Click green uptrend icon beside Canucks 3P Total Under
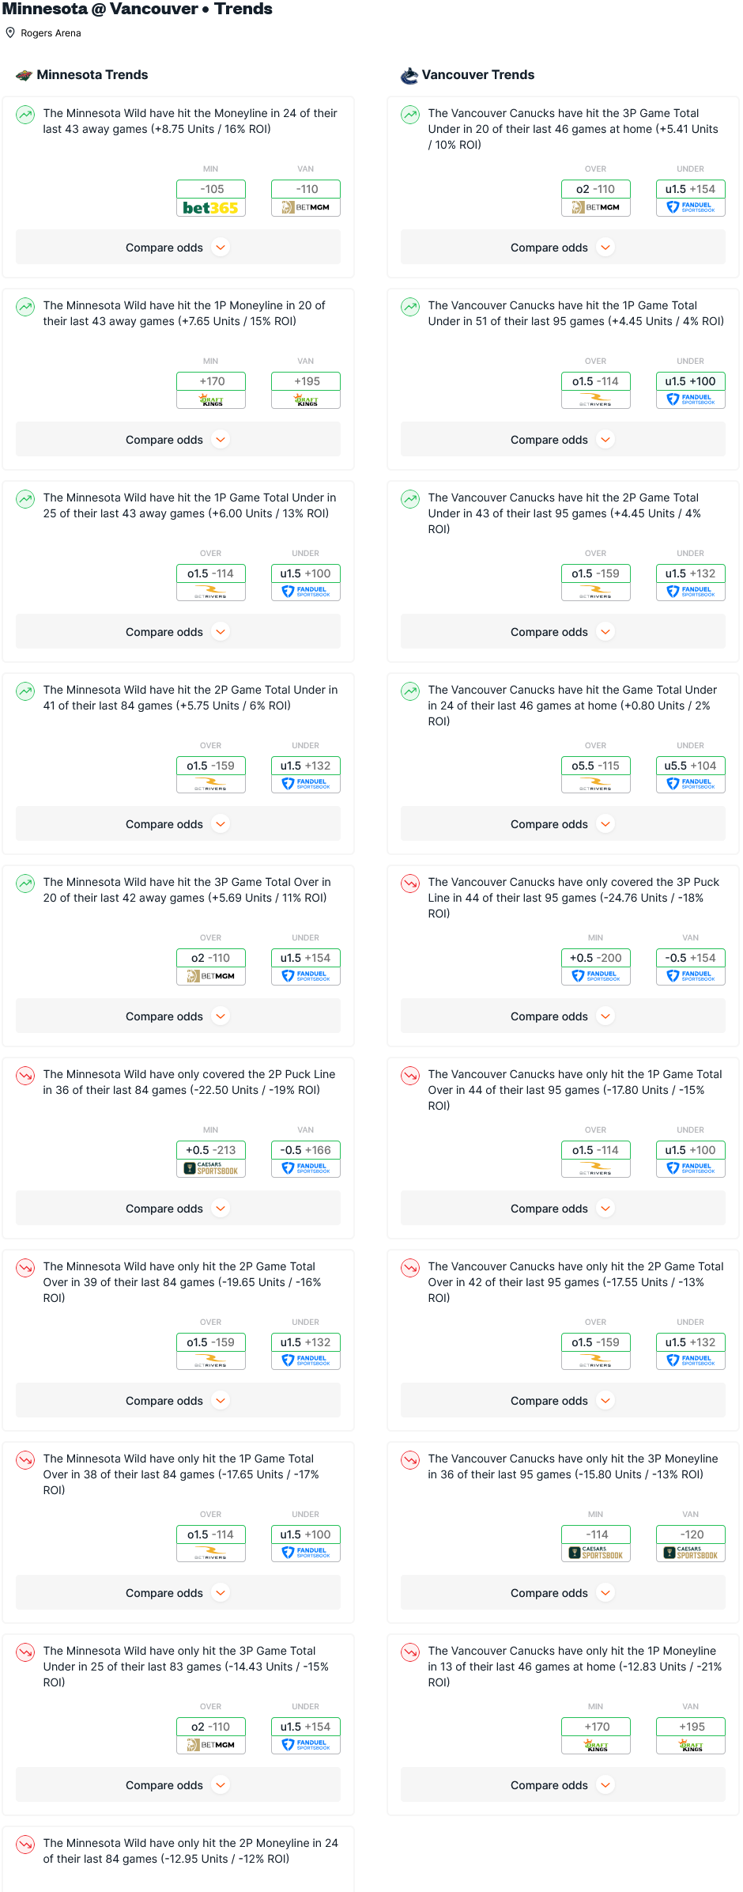The image size is (743, 1892). pyautogui.click(x=410, y=115)
